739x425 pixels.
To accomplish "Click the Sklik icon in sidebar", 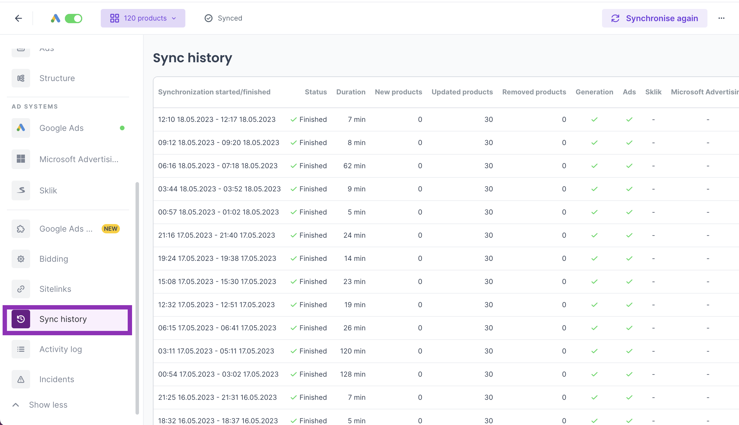I will pos(21,190).
